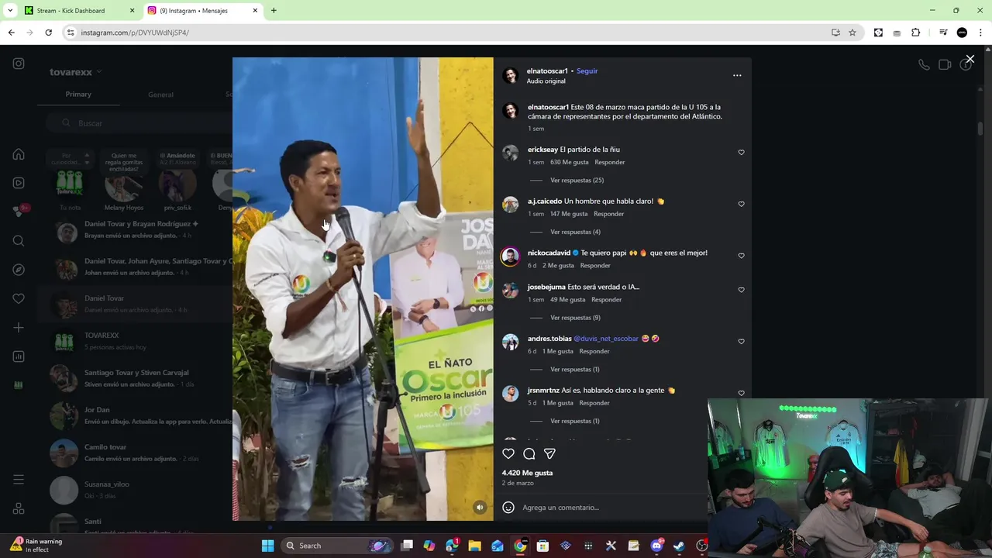
Task: Open Instagram Search magnifier in the sidebar
Action: 19,241
